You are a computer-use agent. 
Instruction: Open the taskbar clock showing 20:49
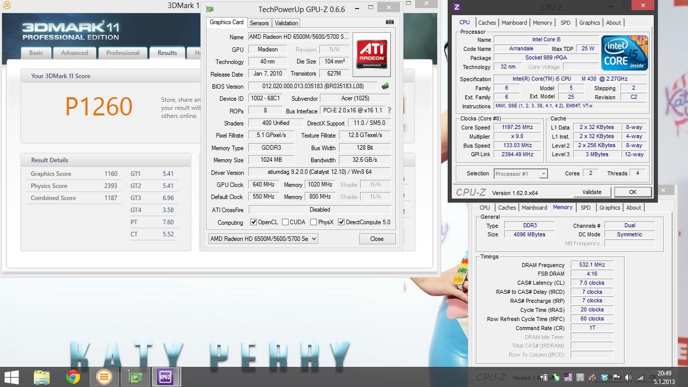(665, 377)
